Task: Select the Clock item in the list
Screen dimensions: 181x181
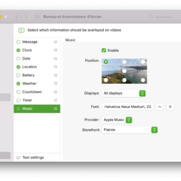Action: coord(37,50)
